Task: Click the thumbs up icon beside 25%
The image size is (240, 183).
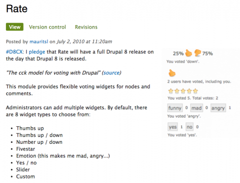Action: pos(188,53)
